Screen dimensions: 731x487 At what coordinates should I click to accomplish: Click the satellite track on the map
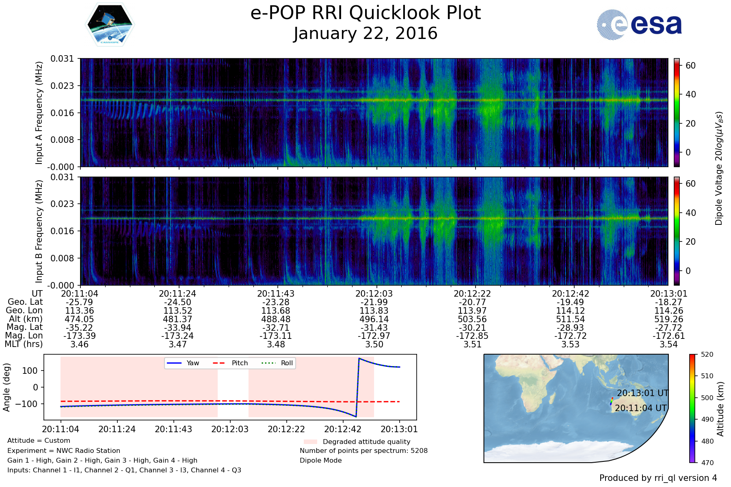611,401
